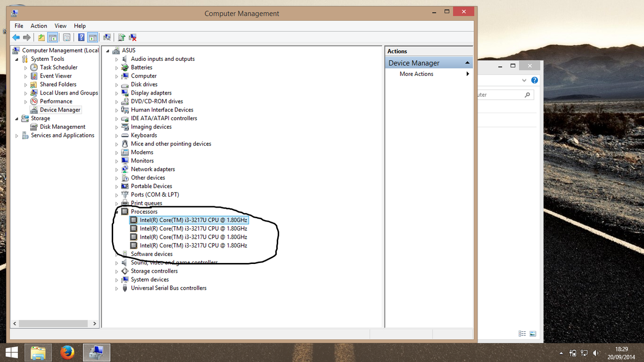Click the Up one level folder icon
This screenshot has width=644, height=362.
[x=42, y=37]
